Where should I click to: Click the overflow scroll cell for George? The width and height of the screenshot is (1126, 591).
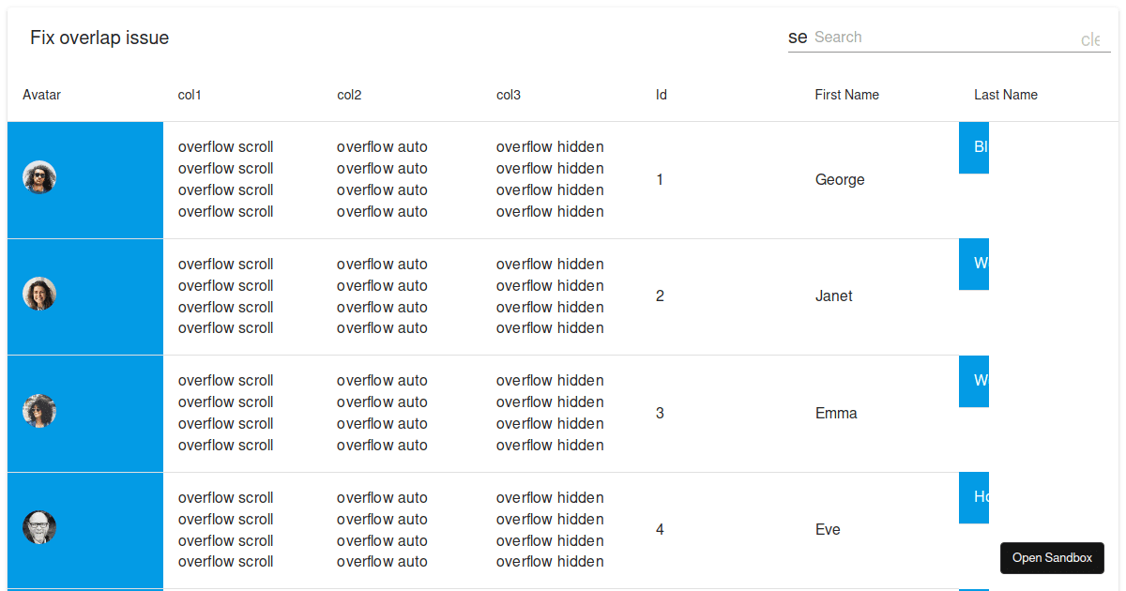pyautogui.click(x=225, y=179)
